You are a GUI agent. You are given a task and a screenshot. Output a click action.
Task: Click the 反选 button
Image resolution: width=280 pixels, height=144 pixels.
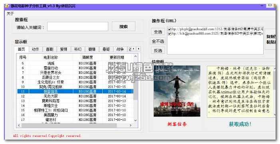tap(158, 51)
